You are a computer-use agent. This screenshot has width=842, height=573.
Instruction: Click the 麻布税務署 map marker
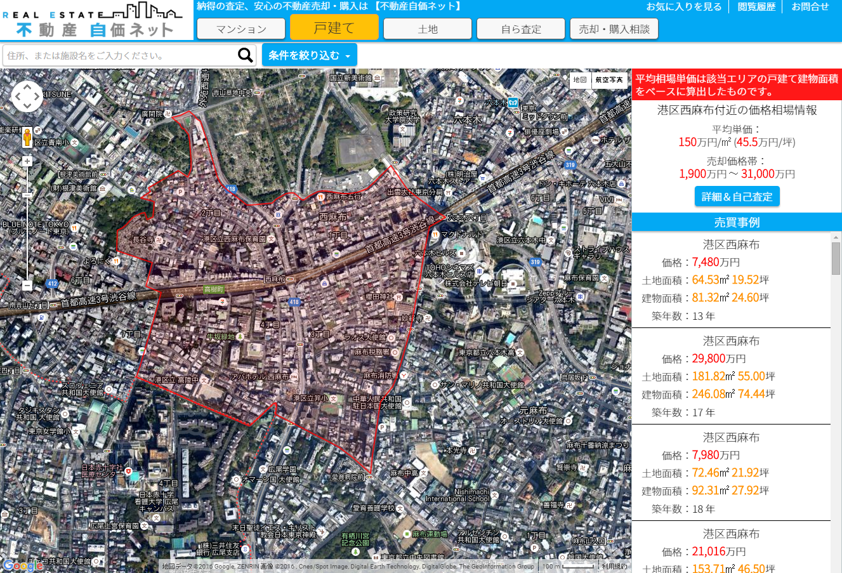[395, 352]
